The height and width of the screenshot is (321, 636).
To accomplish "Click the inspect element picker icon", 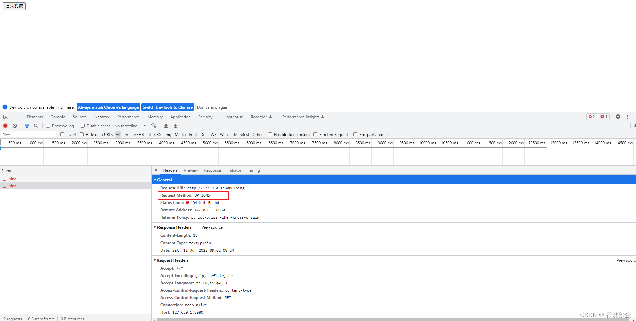I will coord(6,117).
